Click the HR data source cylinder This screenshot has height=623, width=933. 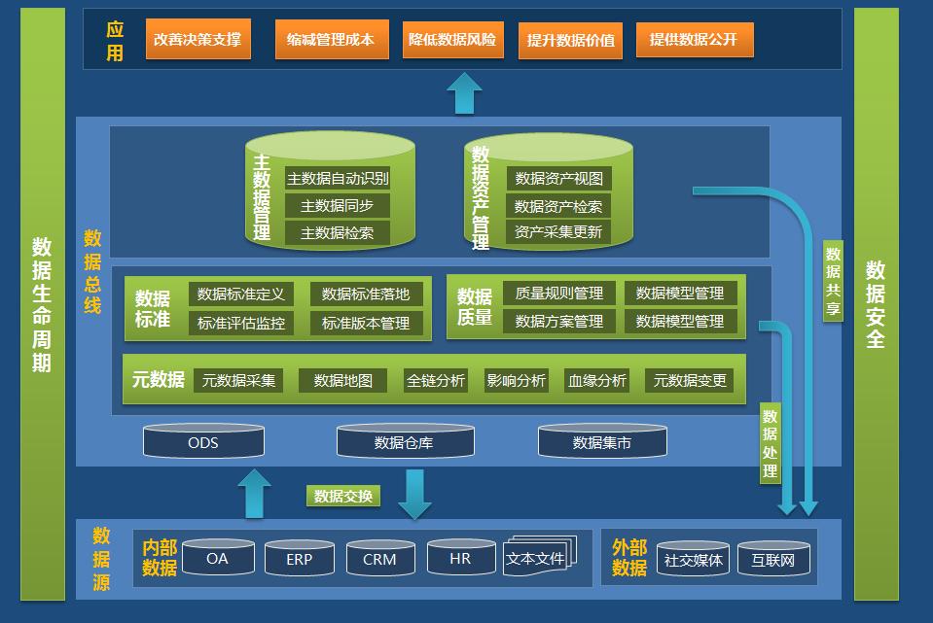461,557
